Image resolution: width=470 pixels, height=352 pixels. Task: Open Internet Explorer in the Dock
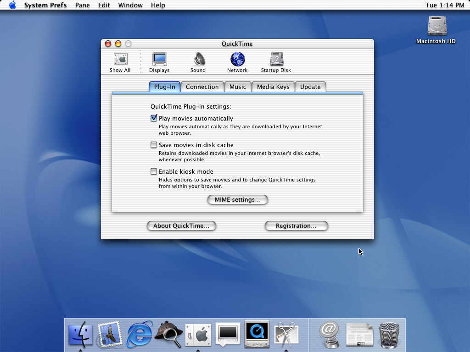coord(140,334)
